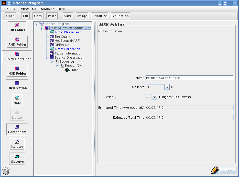
Task: Insert a Note from sidebar
Action: tap(17, 100)
